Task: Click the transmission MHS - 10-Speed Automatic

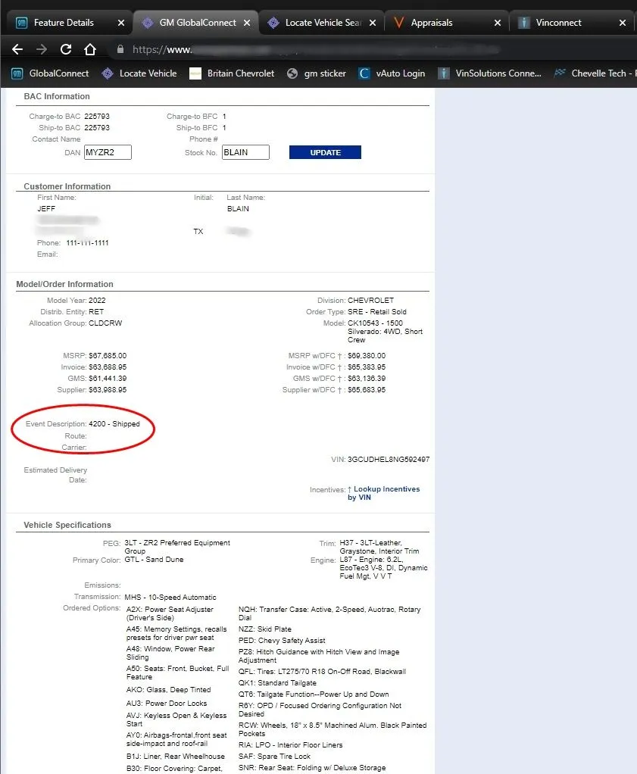Action: (x=170, y=597)
